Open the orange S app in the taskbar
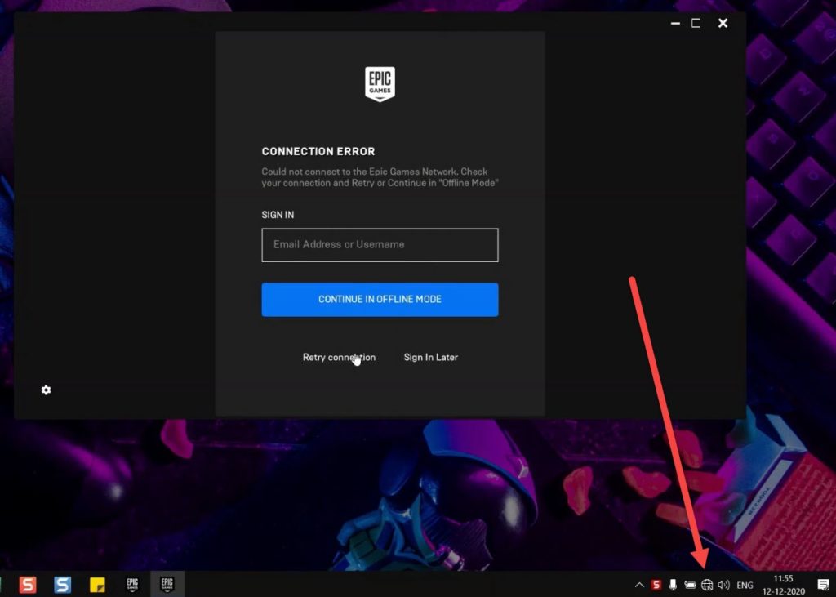The image size is (836, 597). 28,585
